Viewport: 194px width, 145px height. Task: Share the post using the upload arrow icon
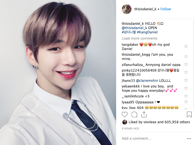144,114
